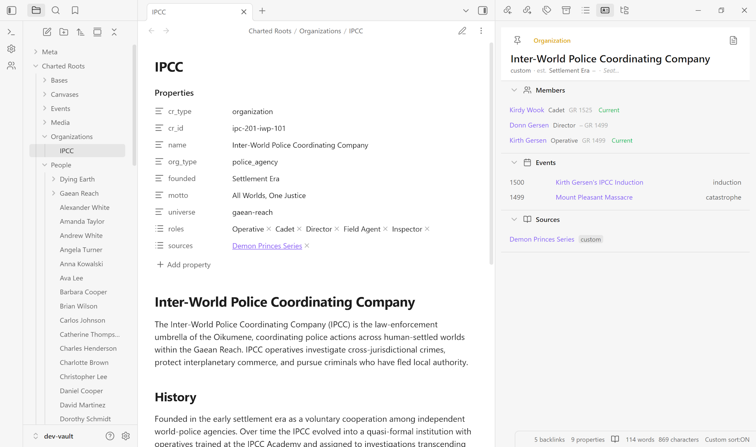Click the 5 backlinks status item

tap(549, 440)
